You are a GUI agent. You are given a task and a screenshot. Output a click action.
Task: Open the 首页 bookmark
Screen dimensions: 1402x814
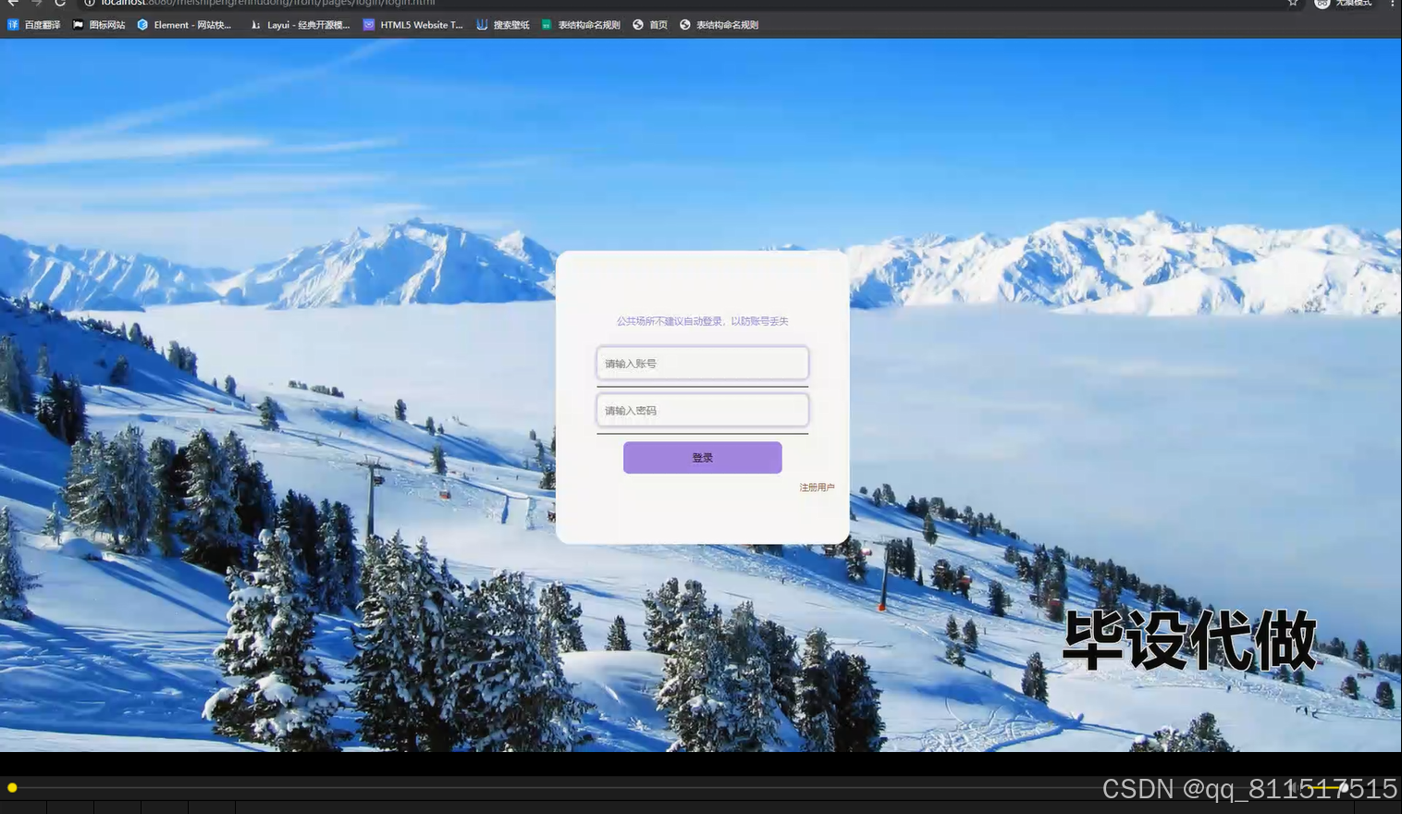click(650, 25)
